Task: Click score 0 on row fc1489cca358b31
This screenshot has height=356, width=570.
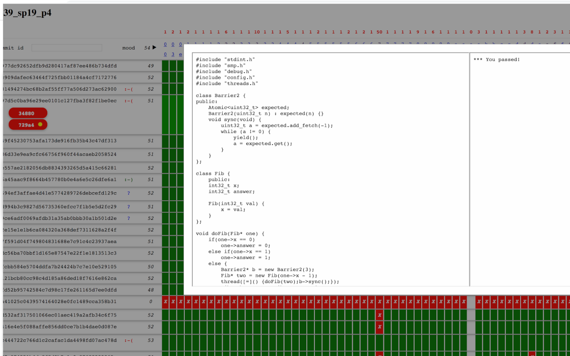Action: tap(151, 302)
